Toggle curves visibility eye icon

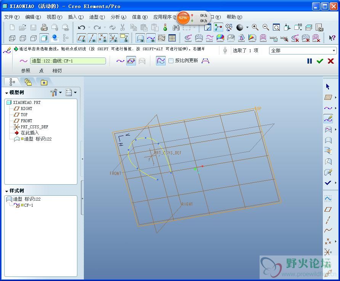(151, 38)
